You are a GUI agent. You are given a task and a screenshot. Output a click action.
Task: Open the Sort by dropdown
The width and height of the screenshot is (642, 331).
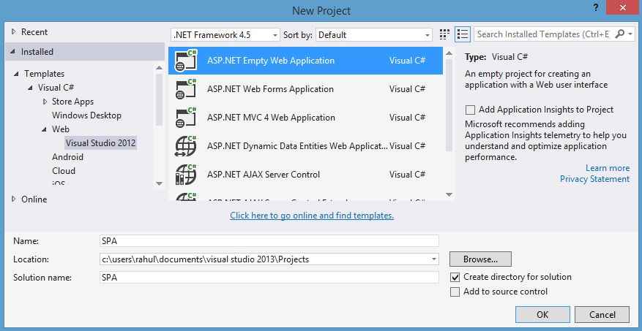click(375, 34)
